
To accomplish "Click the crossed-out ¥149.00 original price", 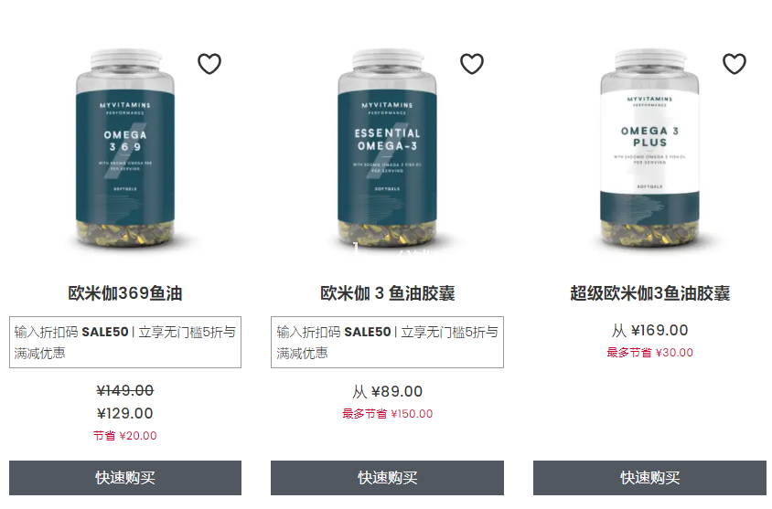I will pyautogui.click(x=125, y=390).
